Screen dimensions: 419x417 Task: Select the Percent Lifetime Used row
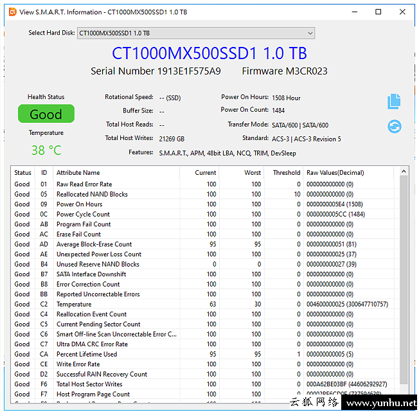point(205,354)
